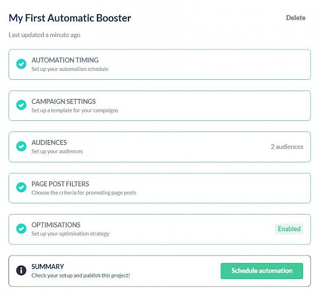Click 'Set up your optimisation strategy' text
Screen dimensions: 320x296
click(x=70, y=234)
